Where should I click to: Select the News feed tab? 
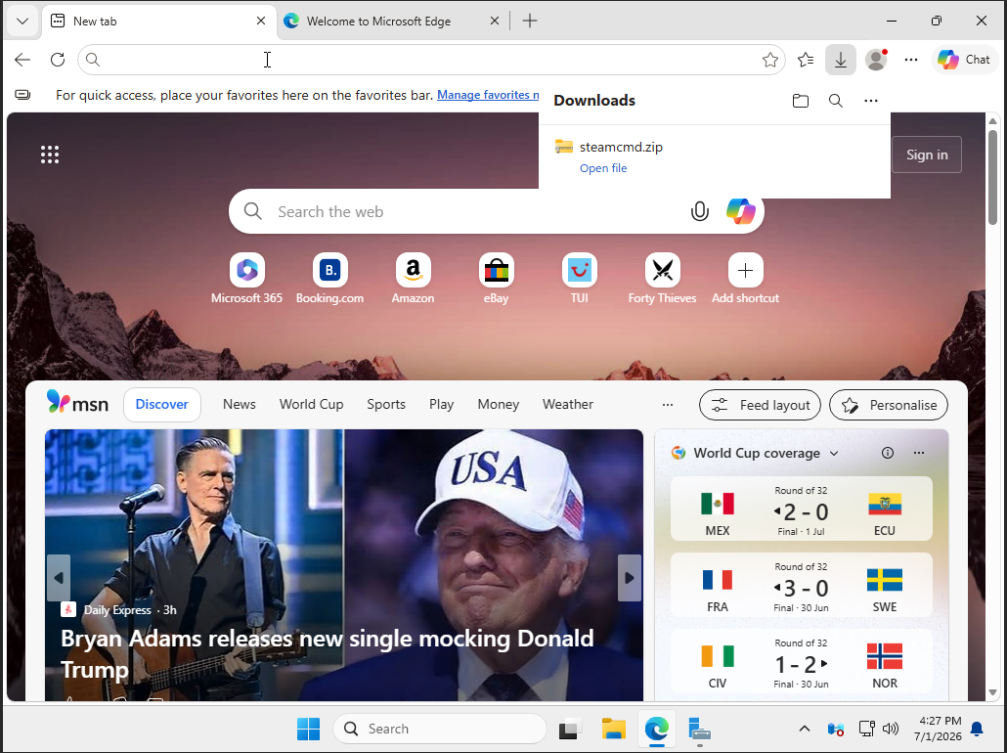239,404
